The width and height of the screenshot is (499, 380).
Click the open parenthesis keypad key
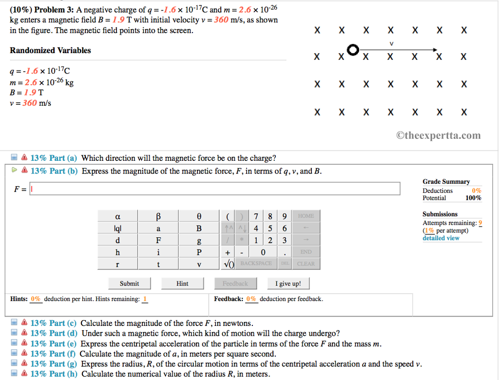tap(227, 216)
